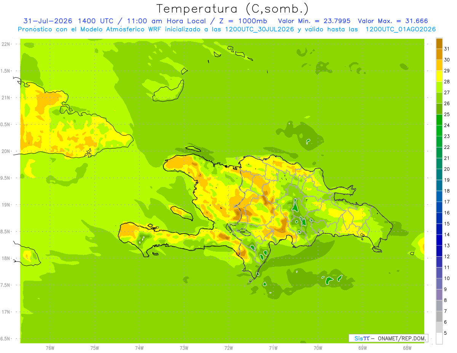
Task: Click the "18N" latitude axis label
Action: tap(5, 258)
